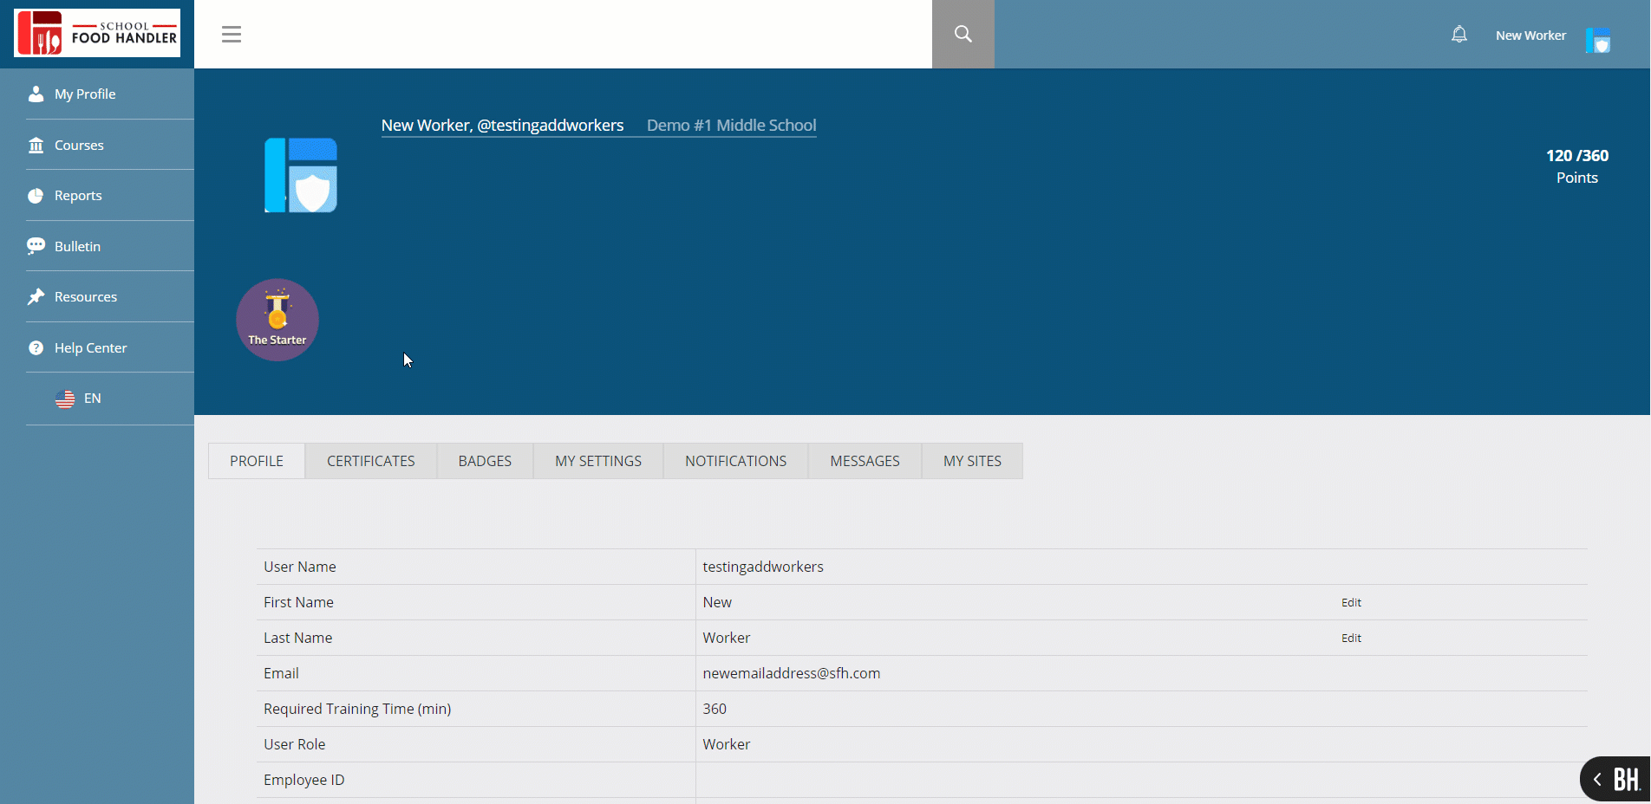Click the Courses building icon
Image resolution: width=1651 pixels, height=804 pixels.
pyautogui.click(x=36, y=145)
